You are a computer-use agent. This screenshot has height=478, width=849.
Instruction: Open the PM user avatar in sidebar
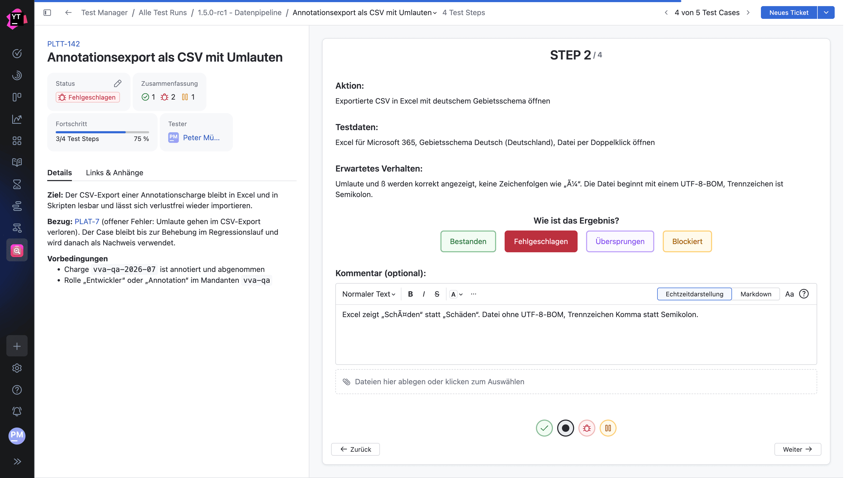pyautogui.click(x=17, y=436)
